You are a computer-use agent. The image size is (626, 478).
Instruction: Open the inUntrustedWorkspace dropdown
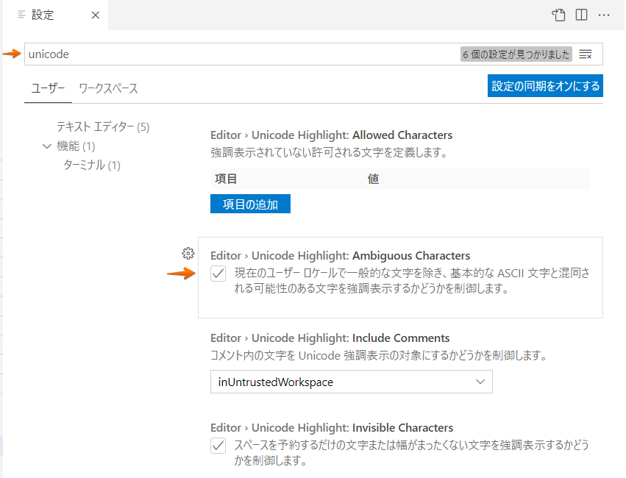[x=351, y=382]
